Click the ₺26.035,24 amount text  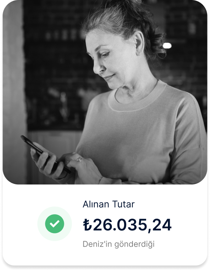(x=127, y=225)
